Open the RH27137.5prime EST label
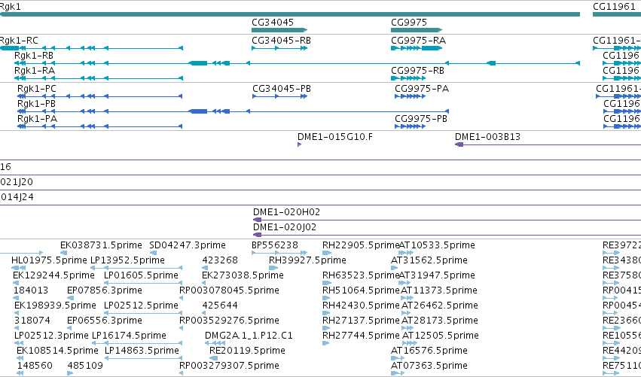 tap(361, 321)
